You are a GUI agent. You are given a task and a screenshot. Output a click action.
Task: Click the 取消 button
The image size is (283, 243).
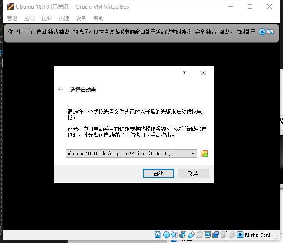pos(193,173)
